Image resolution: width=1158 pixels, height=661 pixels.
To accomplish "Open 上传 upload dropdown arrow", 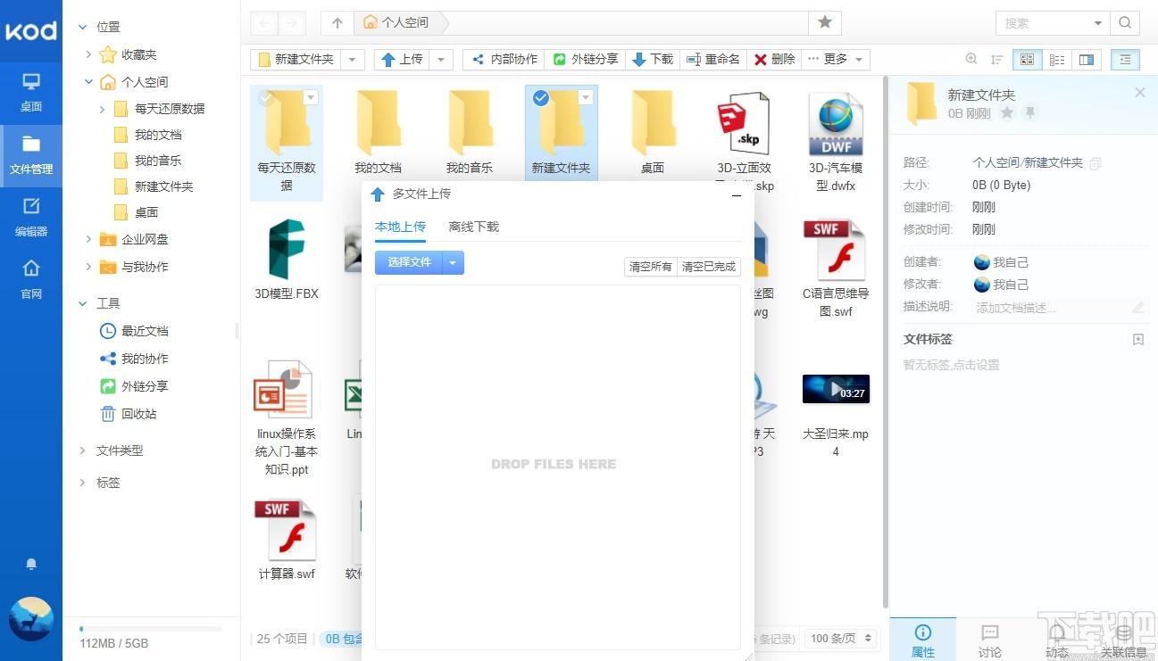I will [442, 60].
